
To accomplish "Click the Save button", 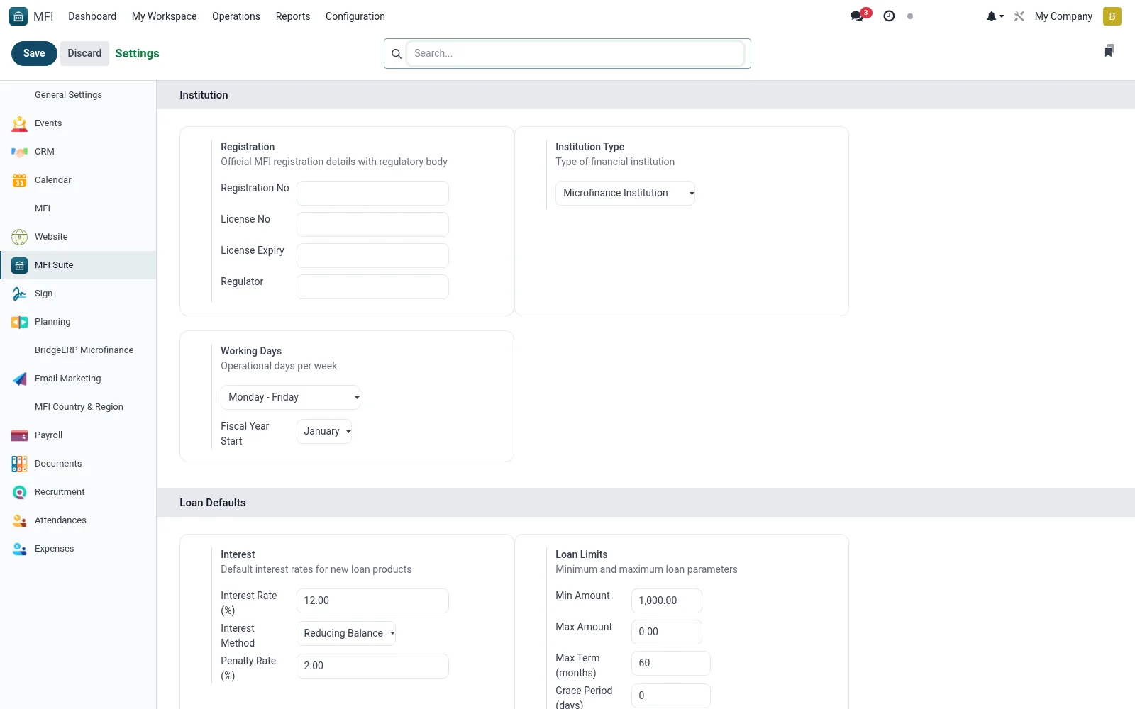I will [34, 53].
